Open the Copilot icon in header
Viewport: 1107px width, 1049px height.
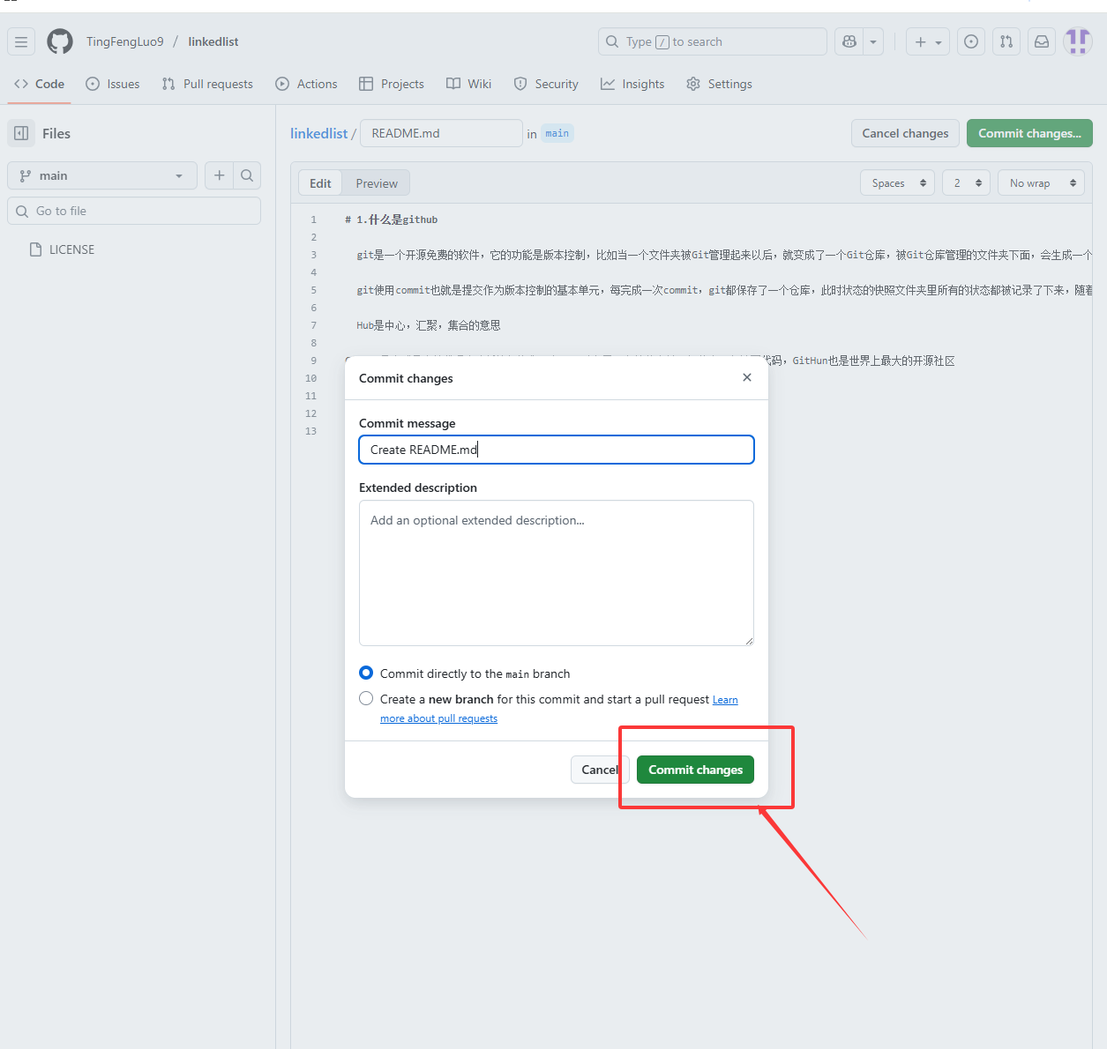(x=849, y=41)
